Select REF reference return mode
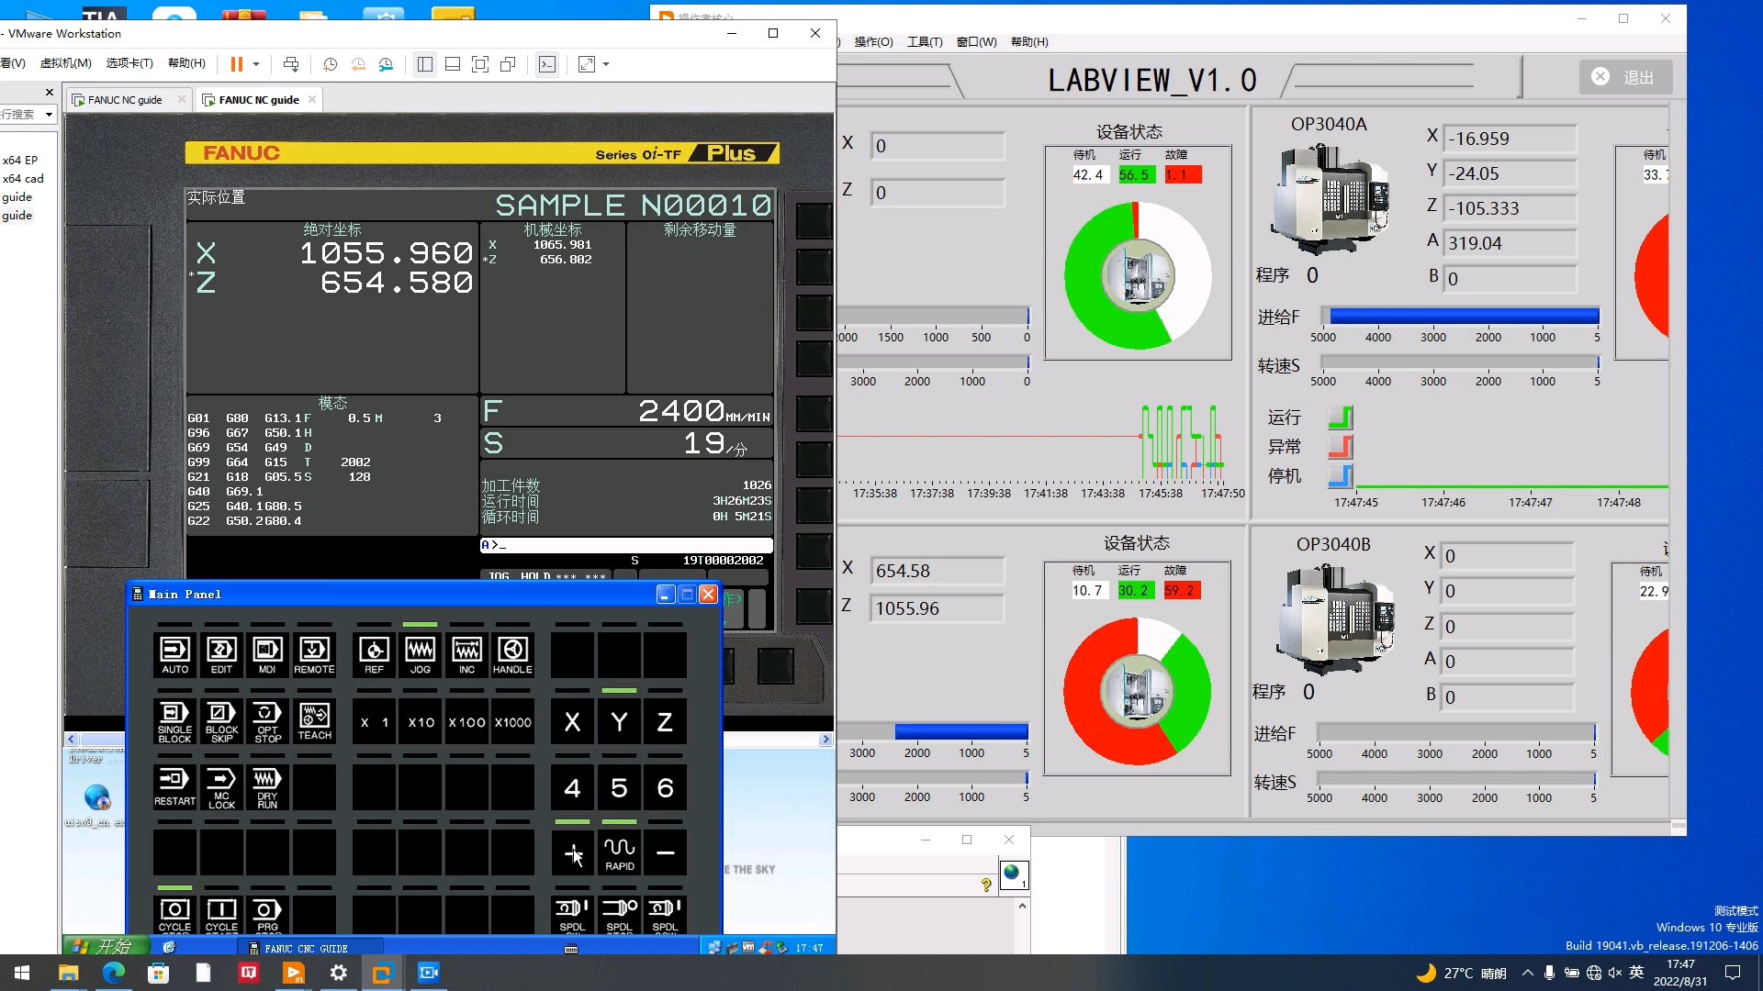Viewport: 1763px width, 991px height. [374, 655]
